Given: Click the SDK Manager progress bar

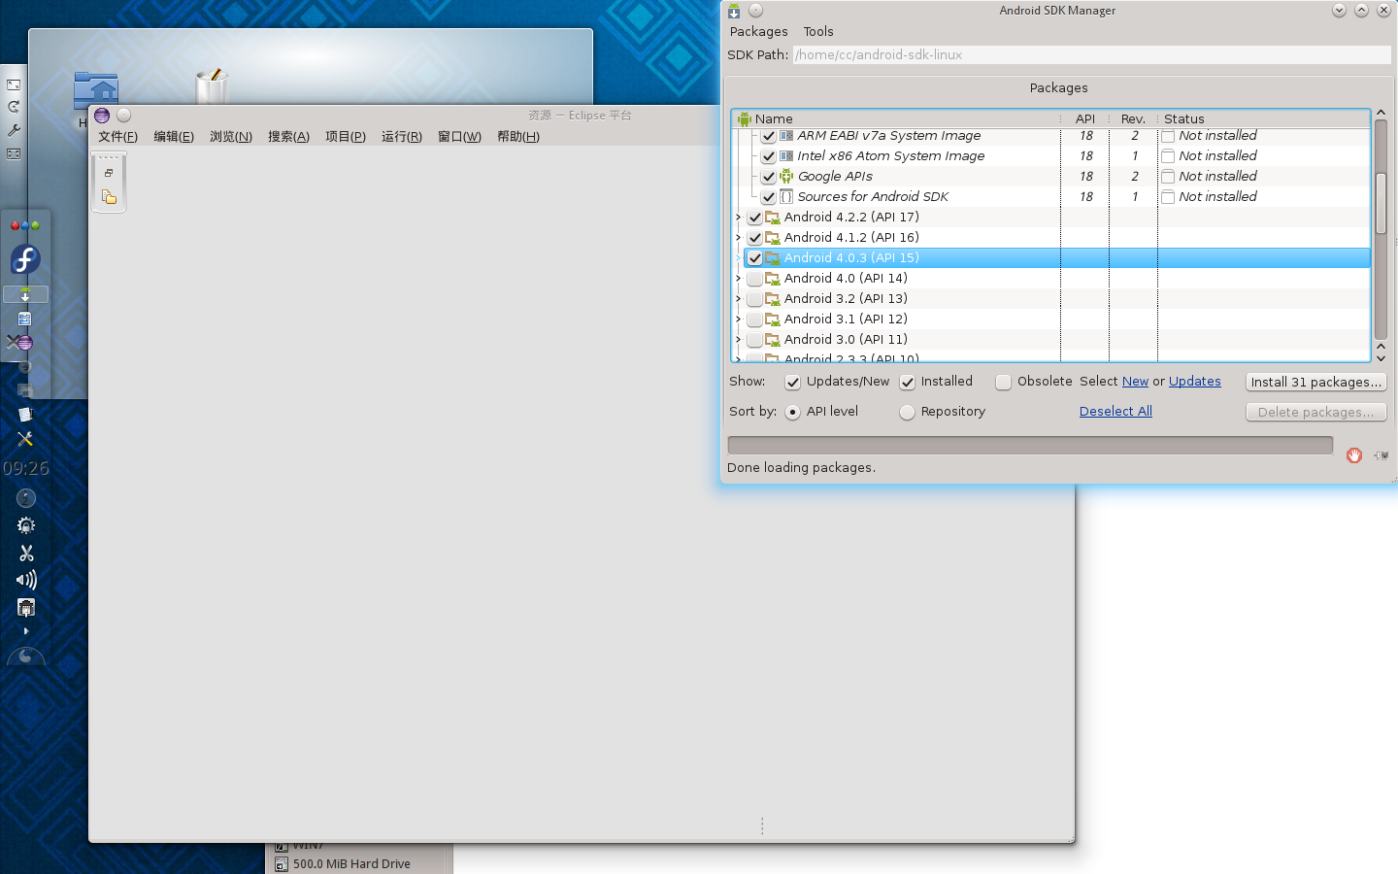Looking at the screenshot, I should coord(1030,445).
